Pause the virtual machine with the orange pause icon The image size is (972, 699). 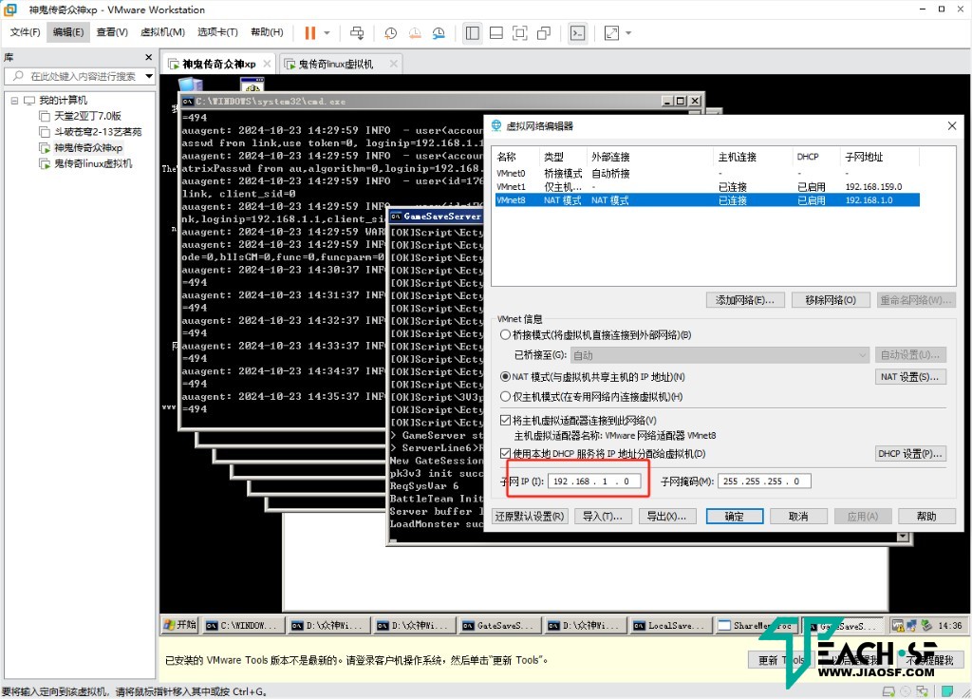click(x=310, y=33)
